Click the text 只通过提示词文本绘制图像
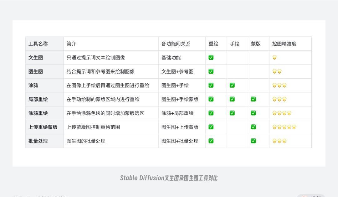This screenshot has width=338, height=197. pyautogui.click(x=96, y=58)
